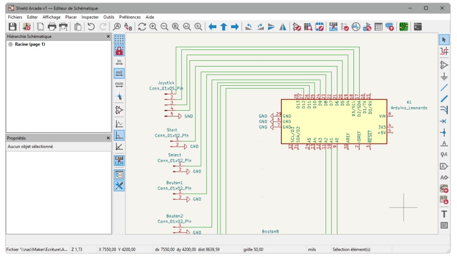Screen dimensions: 457x257
Task: Open the Préférences menu
Action: (x=130, y=17)
